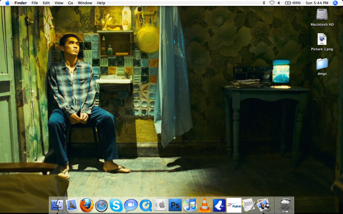Open the Edit menu

point(46,3)
